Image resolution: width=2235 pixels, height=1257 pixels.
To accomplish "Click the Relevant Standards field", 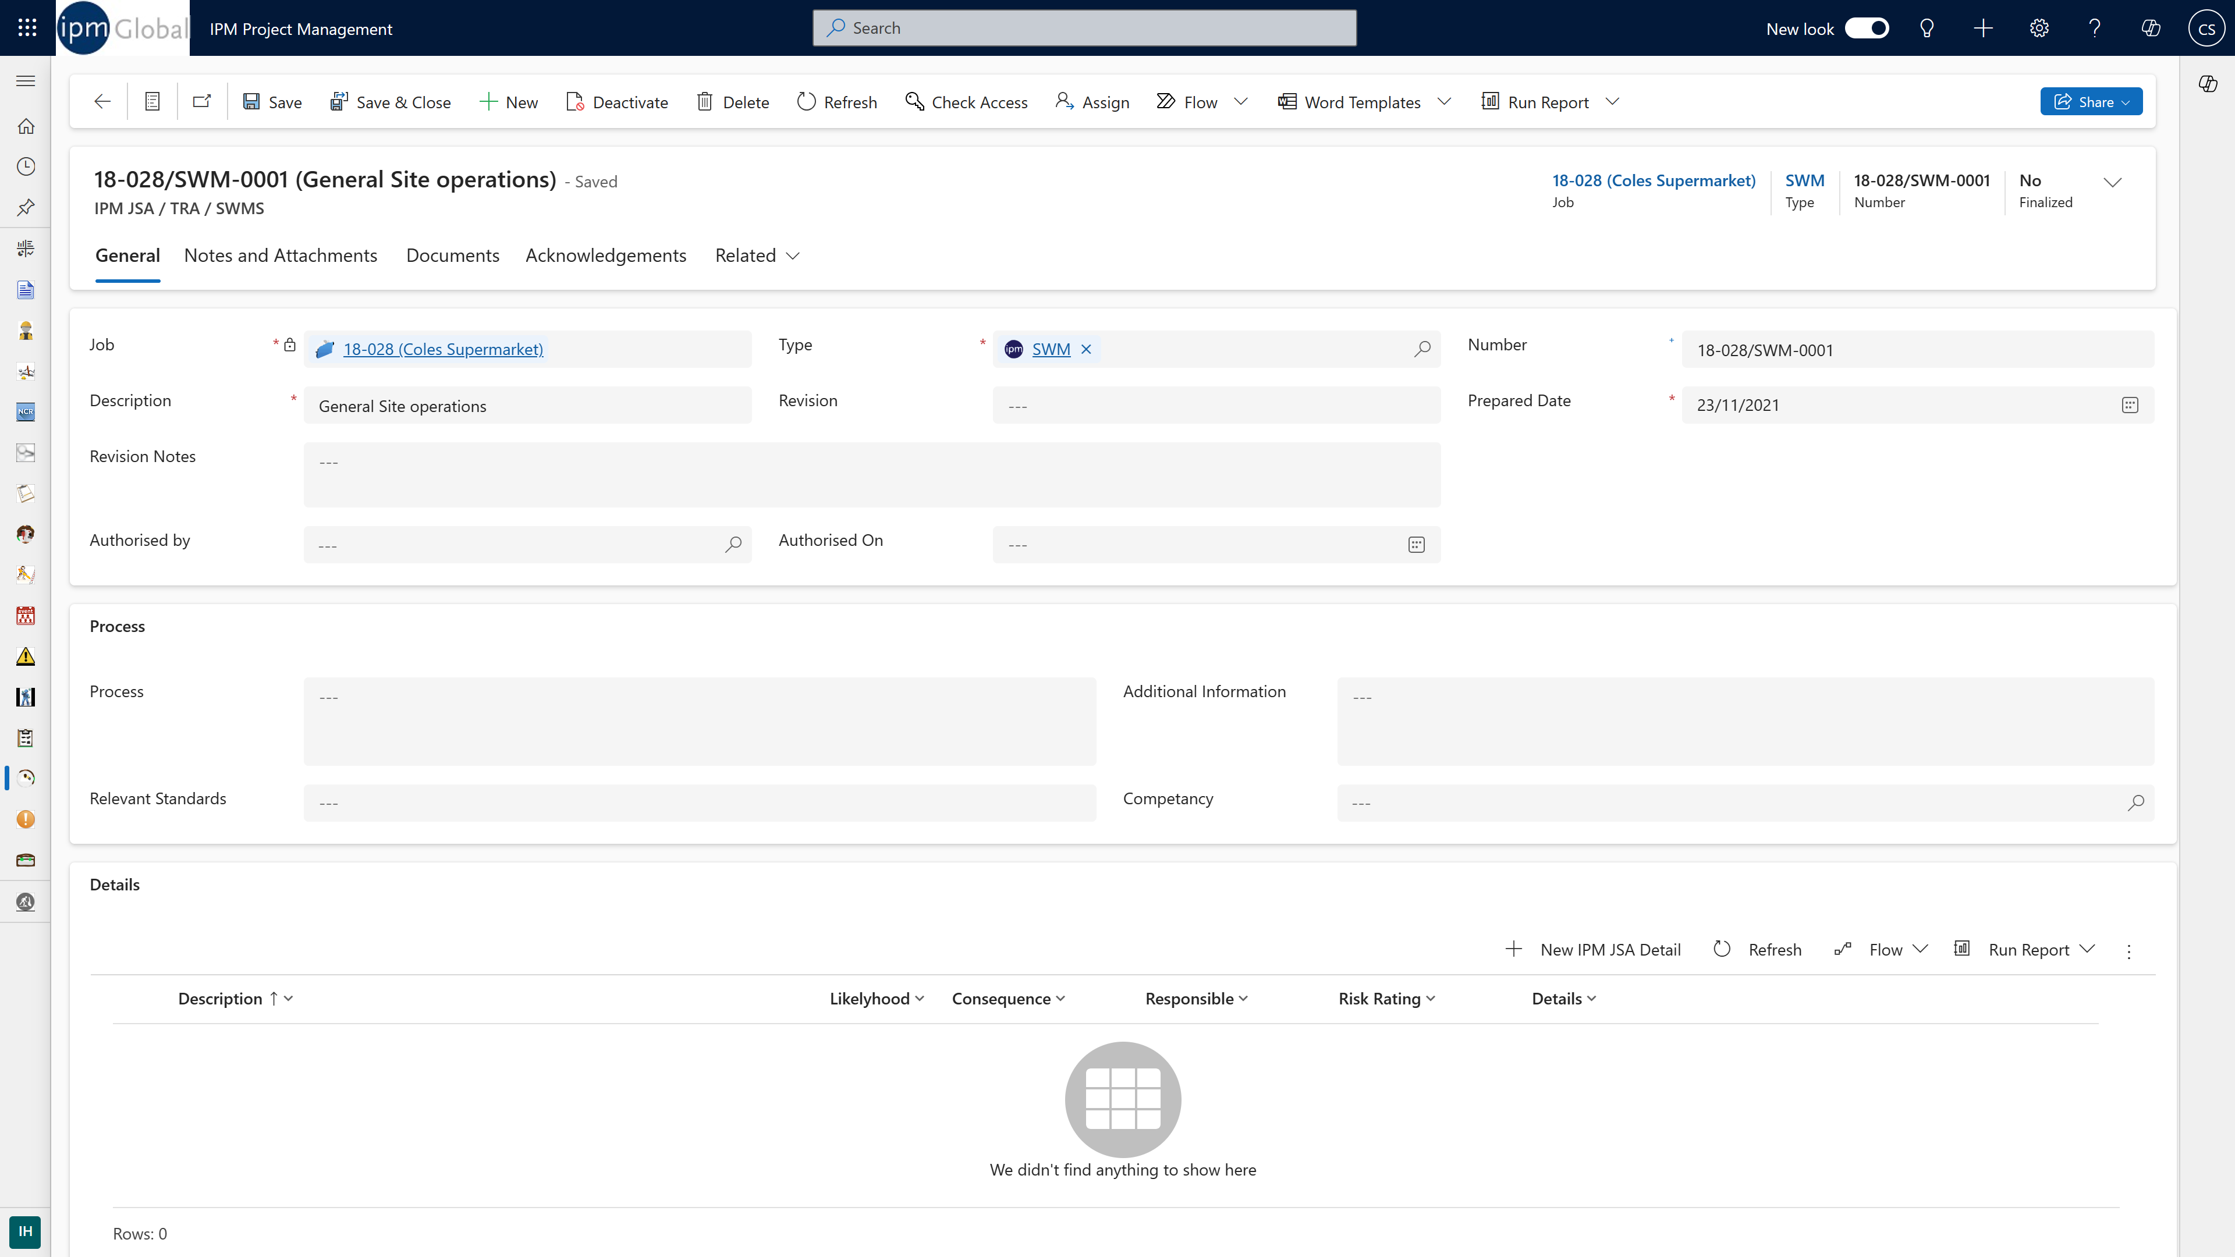I will pos(699,803).
